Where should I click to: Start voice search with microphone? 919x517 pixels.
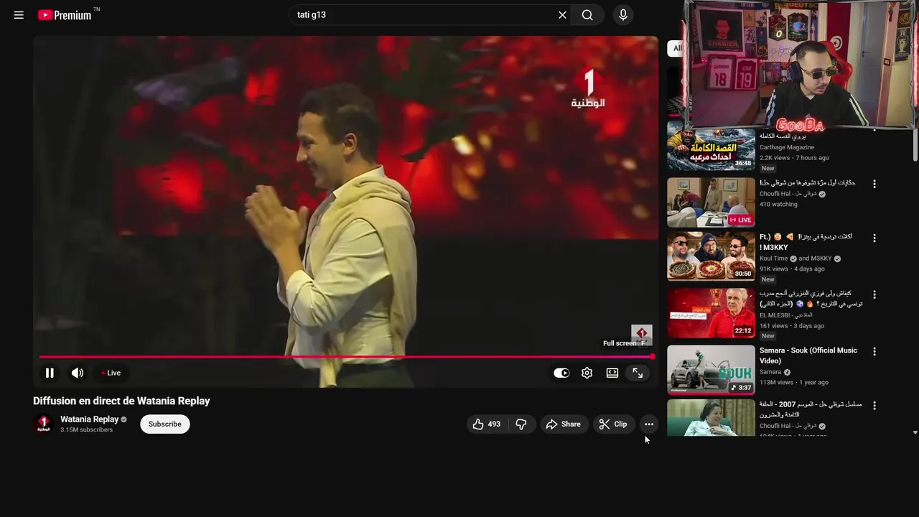(x=623, y=15)
